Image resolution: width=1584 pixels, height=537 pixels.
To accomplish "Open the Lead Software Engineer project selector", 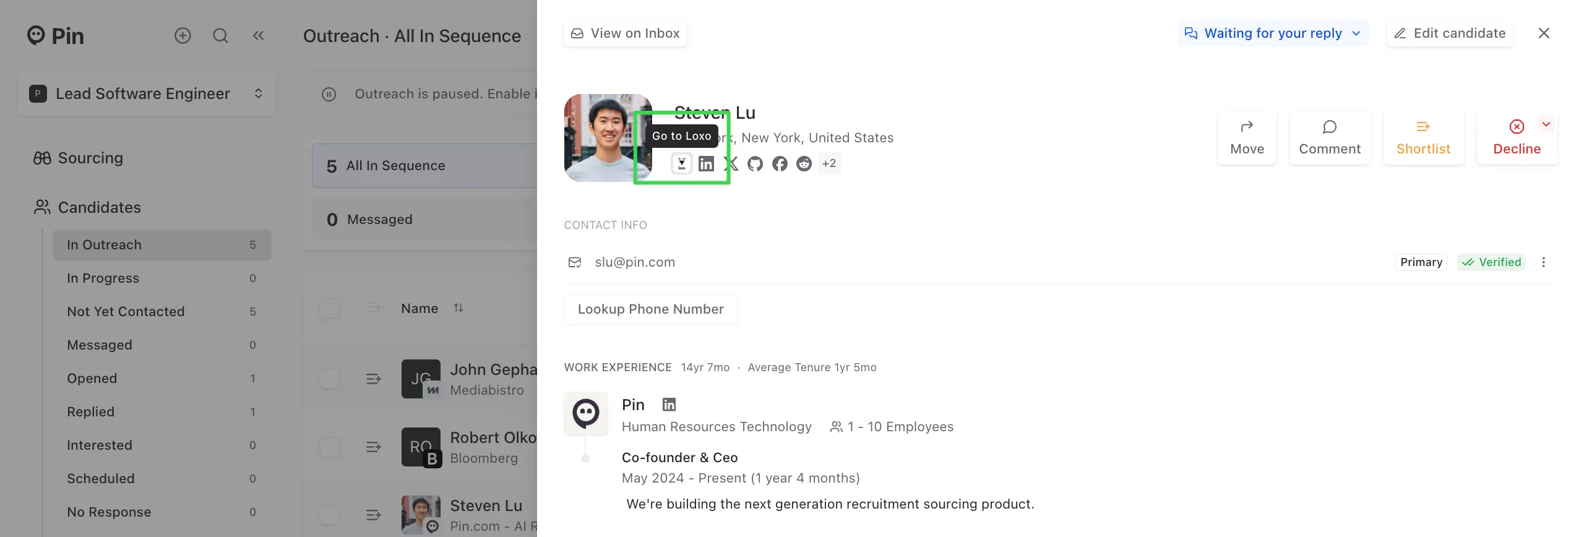I will (147, 93).
